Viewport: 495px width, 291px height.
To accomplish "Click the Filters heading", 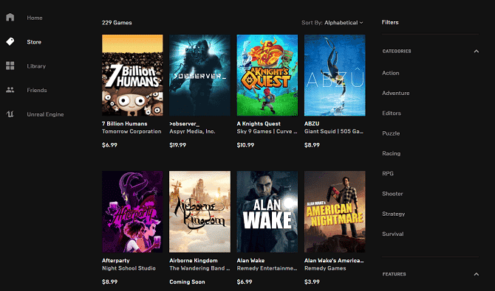I will pos(390,22).
